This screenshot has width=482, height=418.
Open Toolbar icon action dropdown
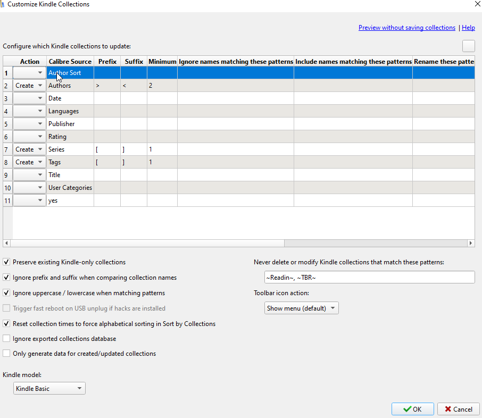(x=301, y=308)
